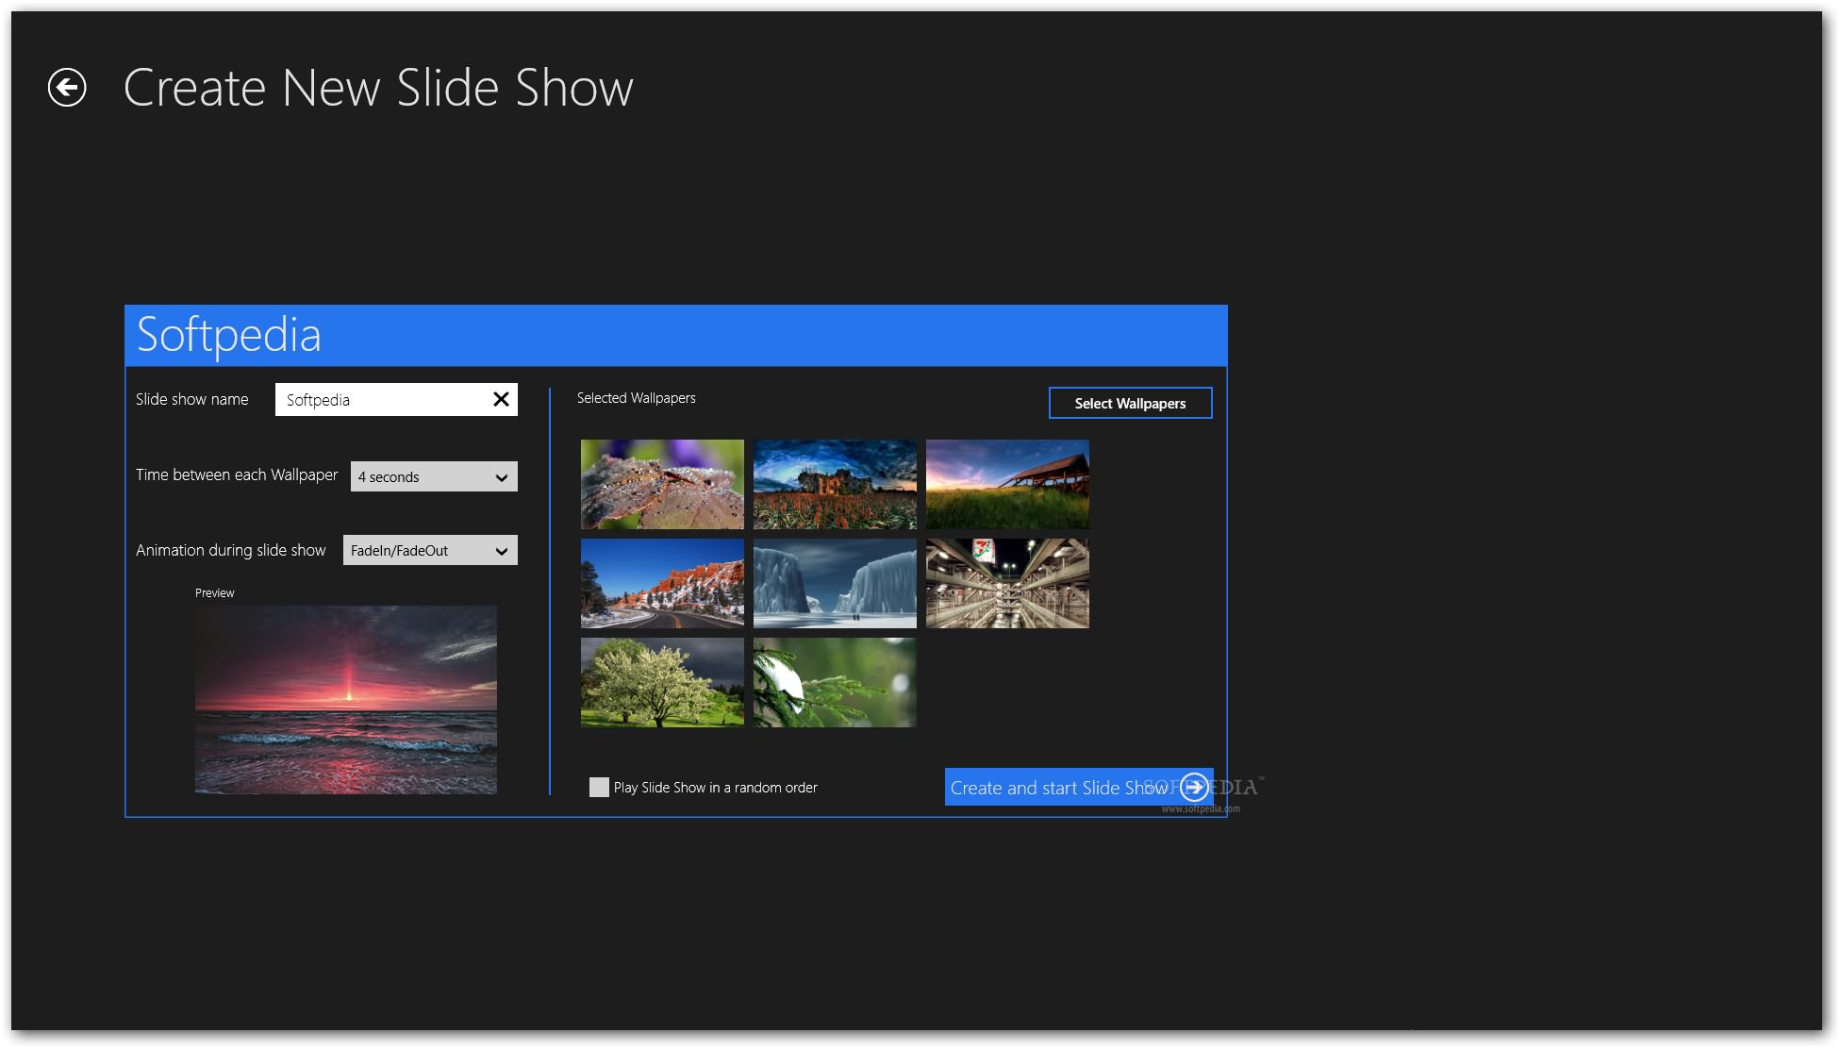Select the frosty leaf wallpaper thumbnail

662,484
